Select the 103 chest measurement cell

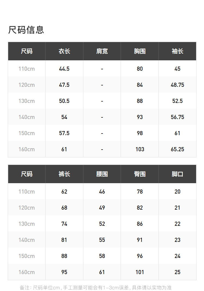[140, 149]
